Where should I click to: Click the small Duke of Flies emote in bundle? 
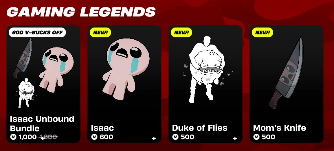point(26,93)
